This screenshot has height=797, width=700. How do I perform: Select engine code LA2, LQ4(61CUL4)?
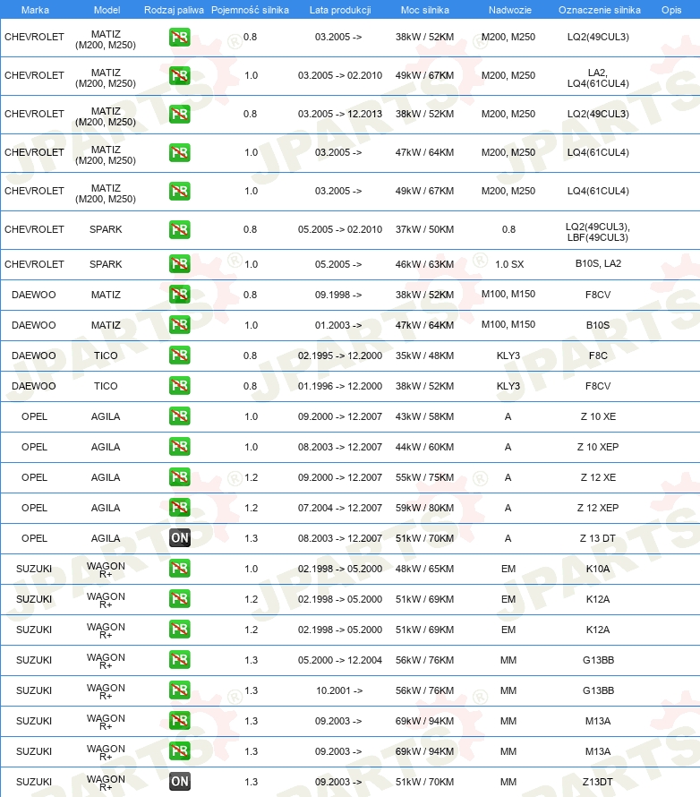(598, 78)
